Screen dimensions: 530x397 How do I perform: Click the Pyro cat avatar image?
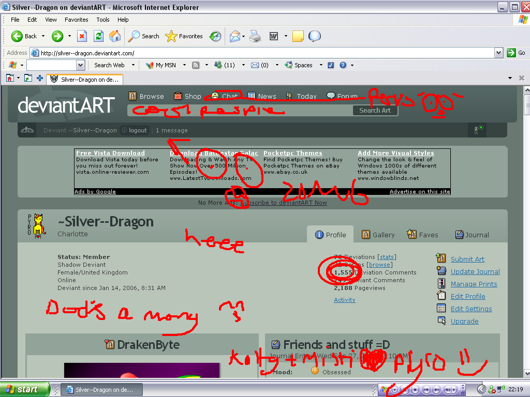37,225
